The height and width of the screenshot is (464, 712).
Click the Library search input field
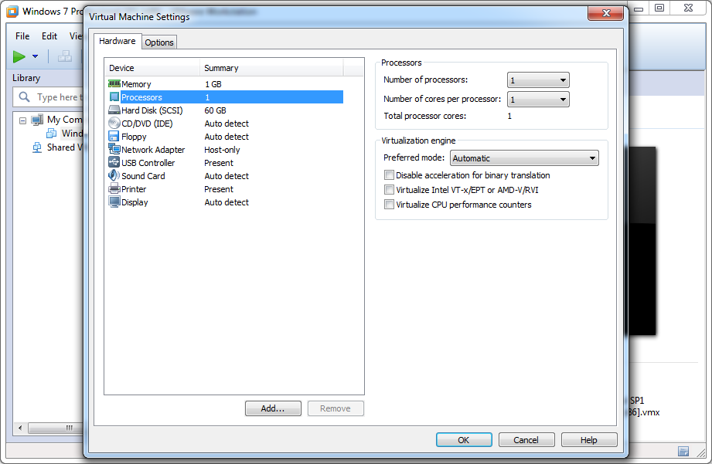[x=56, y=97]
